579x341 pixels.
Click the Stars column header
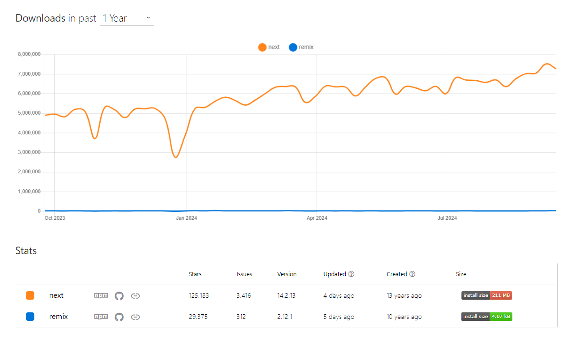(195, 274)
